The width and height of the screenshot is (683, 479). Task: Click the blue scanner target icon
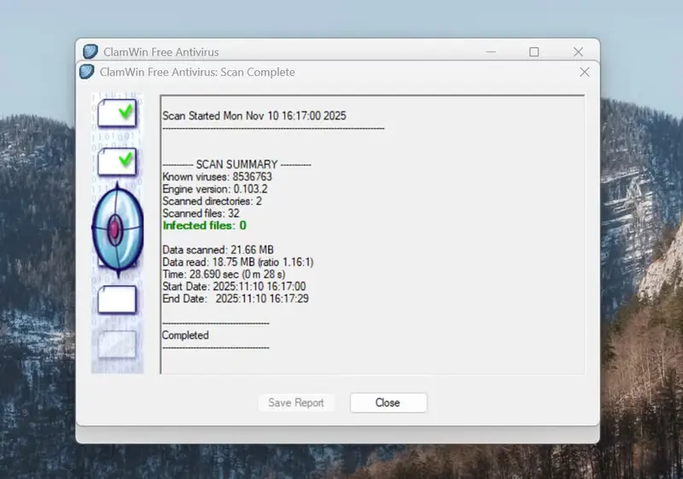[116, 229]
